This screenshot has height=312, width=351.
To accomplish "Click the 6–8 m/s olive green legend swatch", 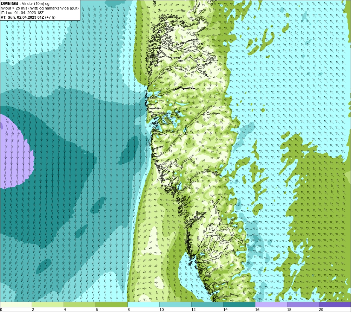I will point(112,305).
